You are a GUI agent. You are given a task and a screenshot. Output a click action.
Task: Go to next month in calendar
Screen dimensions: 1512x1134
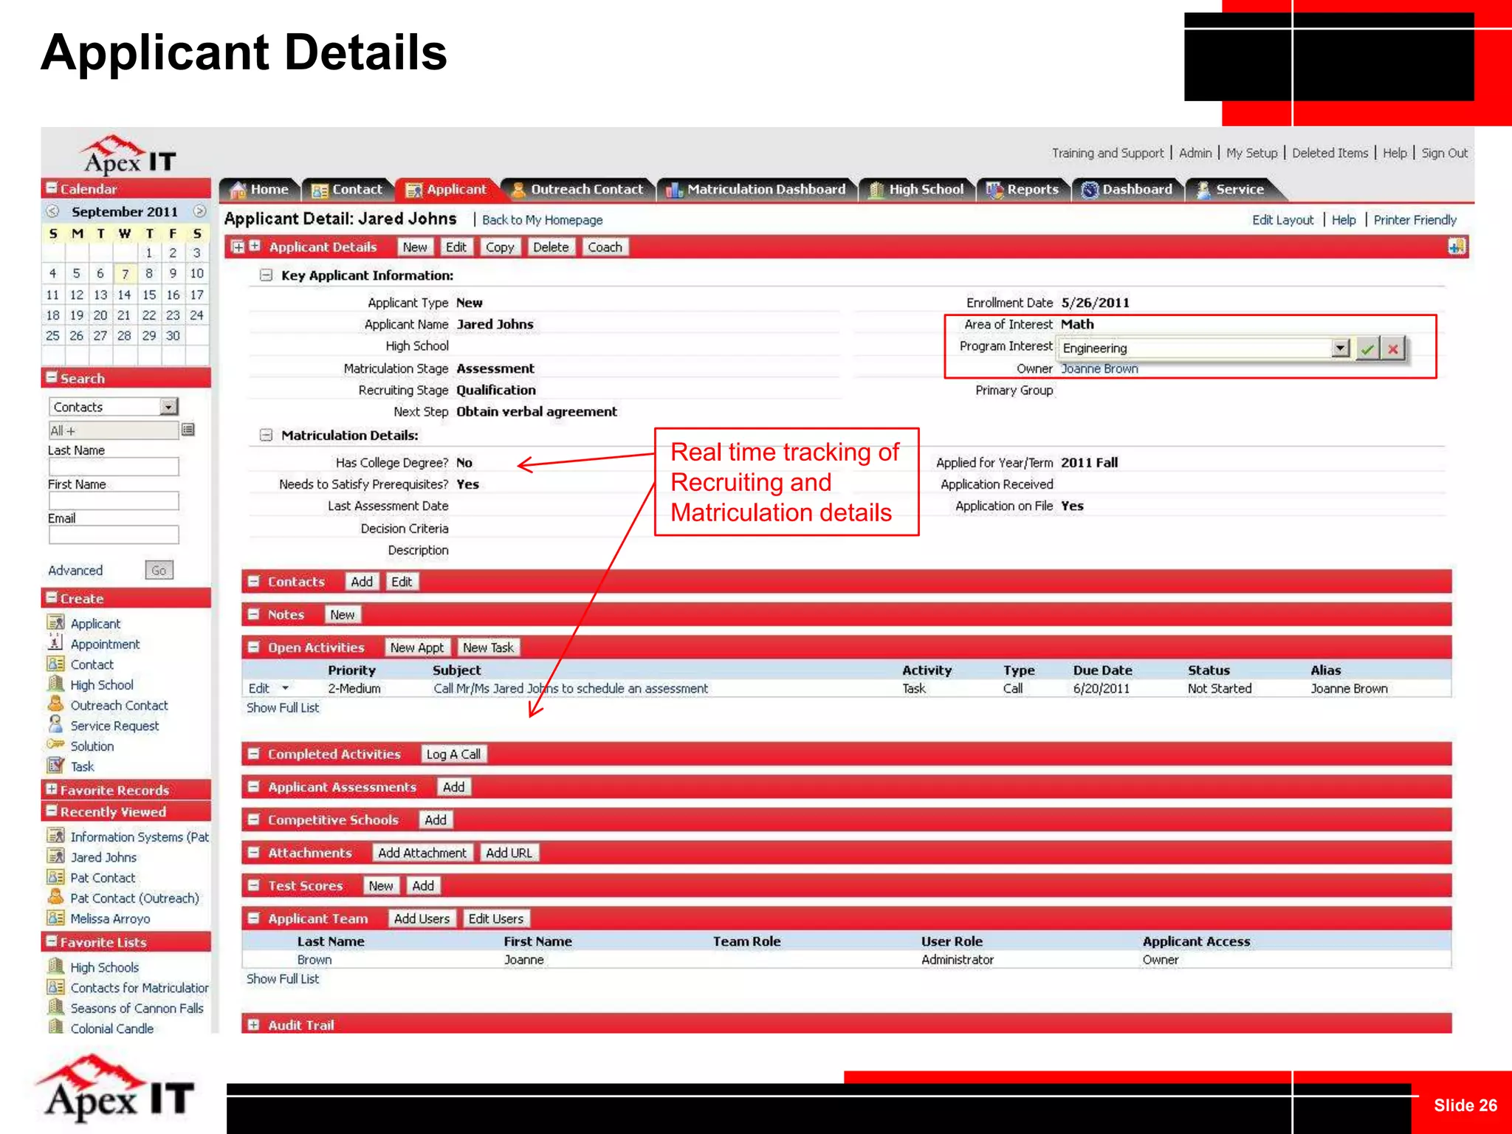[199, 211]
